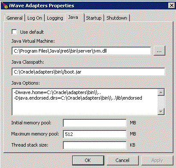Image resolution: width=176 pixels, height=168 pixels.
Task: Open the Log On tab
Action: 35,18
